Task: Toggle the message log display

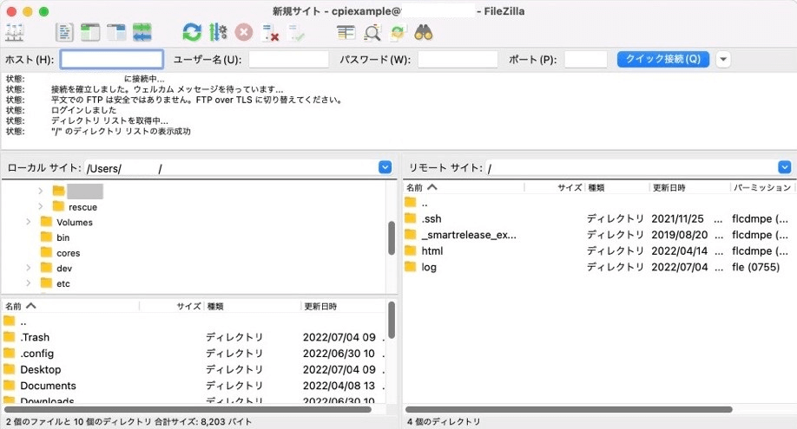Action: pyautogui.click(x=65, y=33)
